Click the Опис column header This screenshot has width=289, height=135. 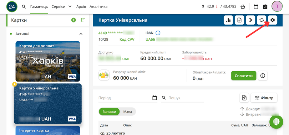pos(127,125)
